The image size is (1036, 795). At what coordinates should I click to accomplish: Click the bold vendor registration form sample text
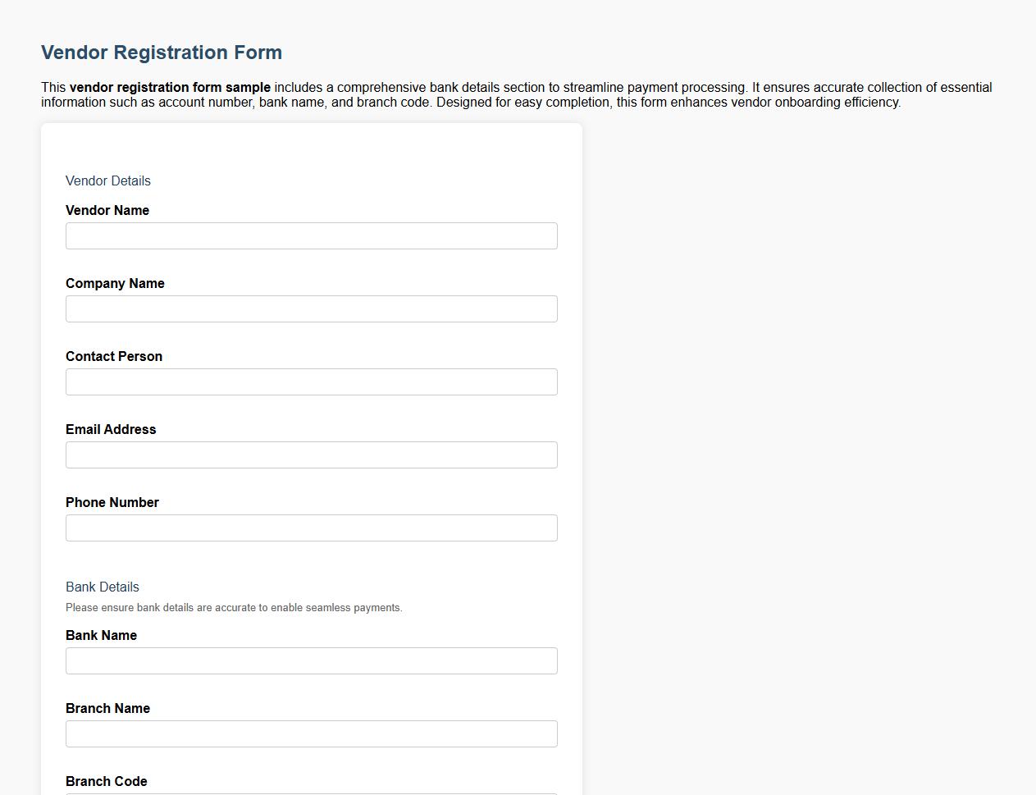[x=171, y=87]
